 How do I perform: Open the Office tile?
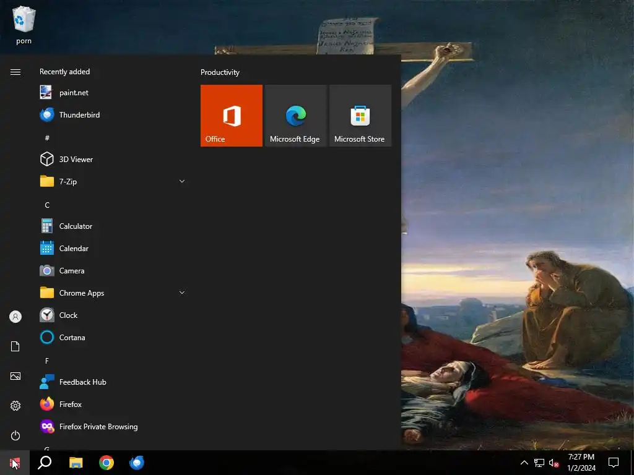(232, 116)
